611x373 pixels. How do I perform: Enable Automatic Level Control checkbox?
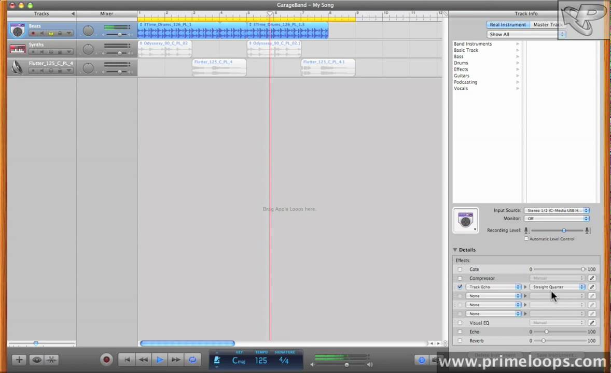tap(526, 239)
